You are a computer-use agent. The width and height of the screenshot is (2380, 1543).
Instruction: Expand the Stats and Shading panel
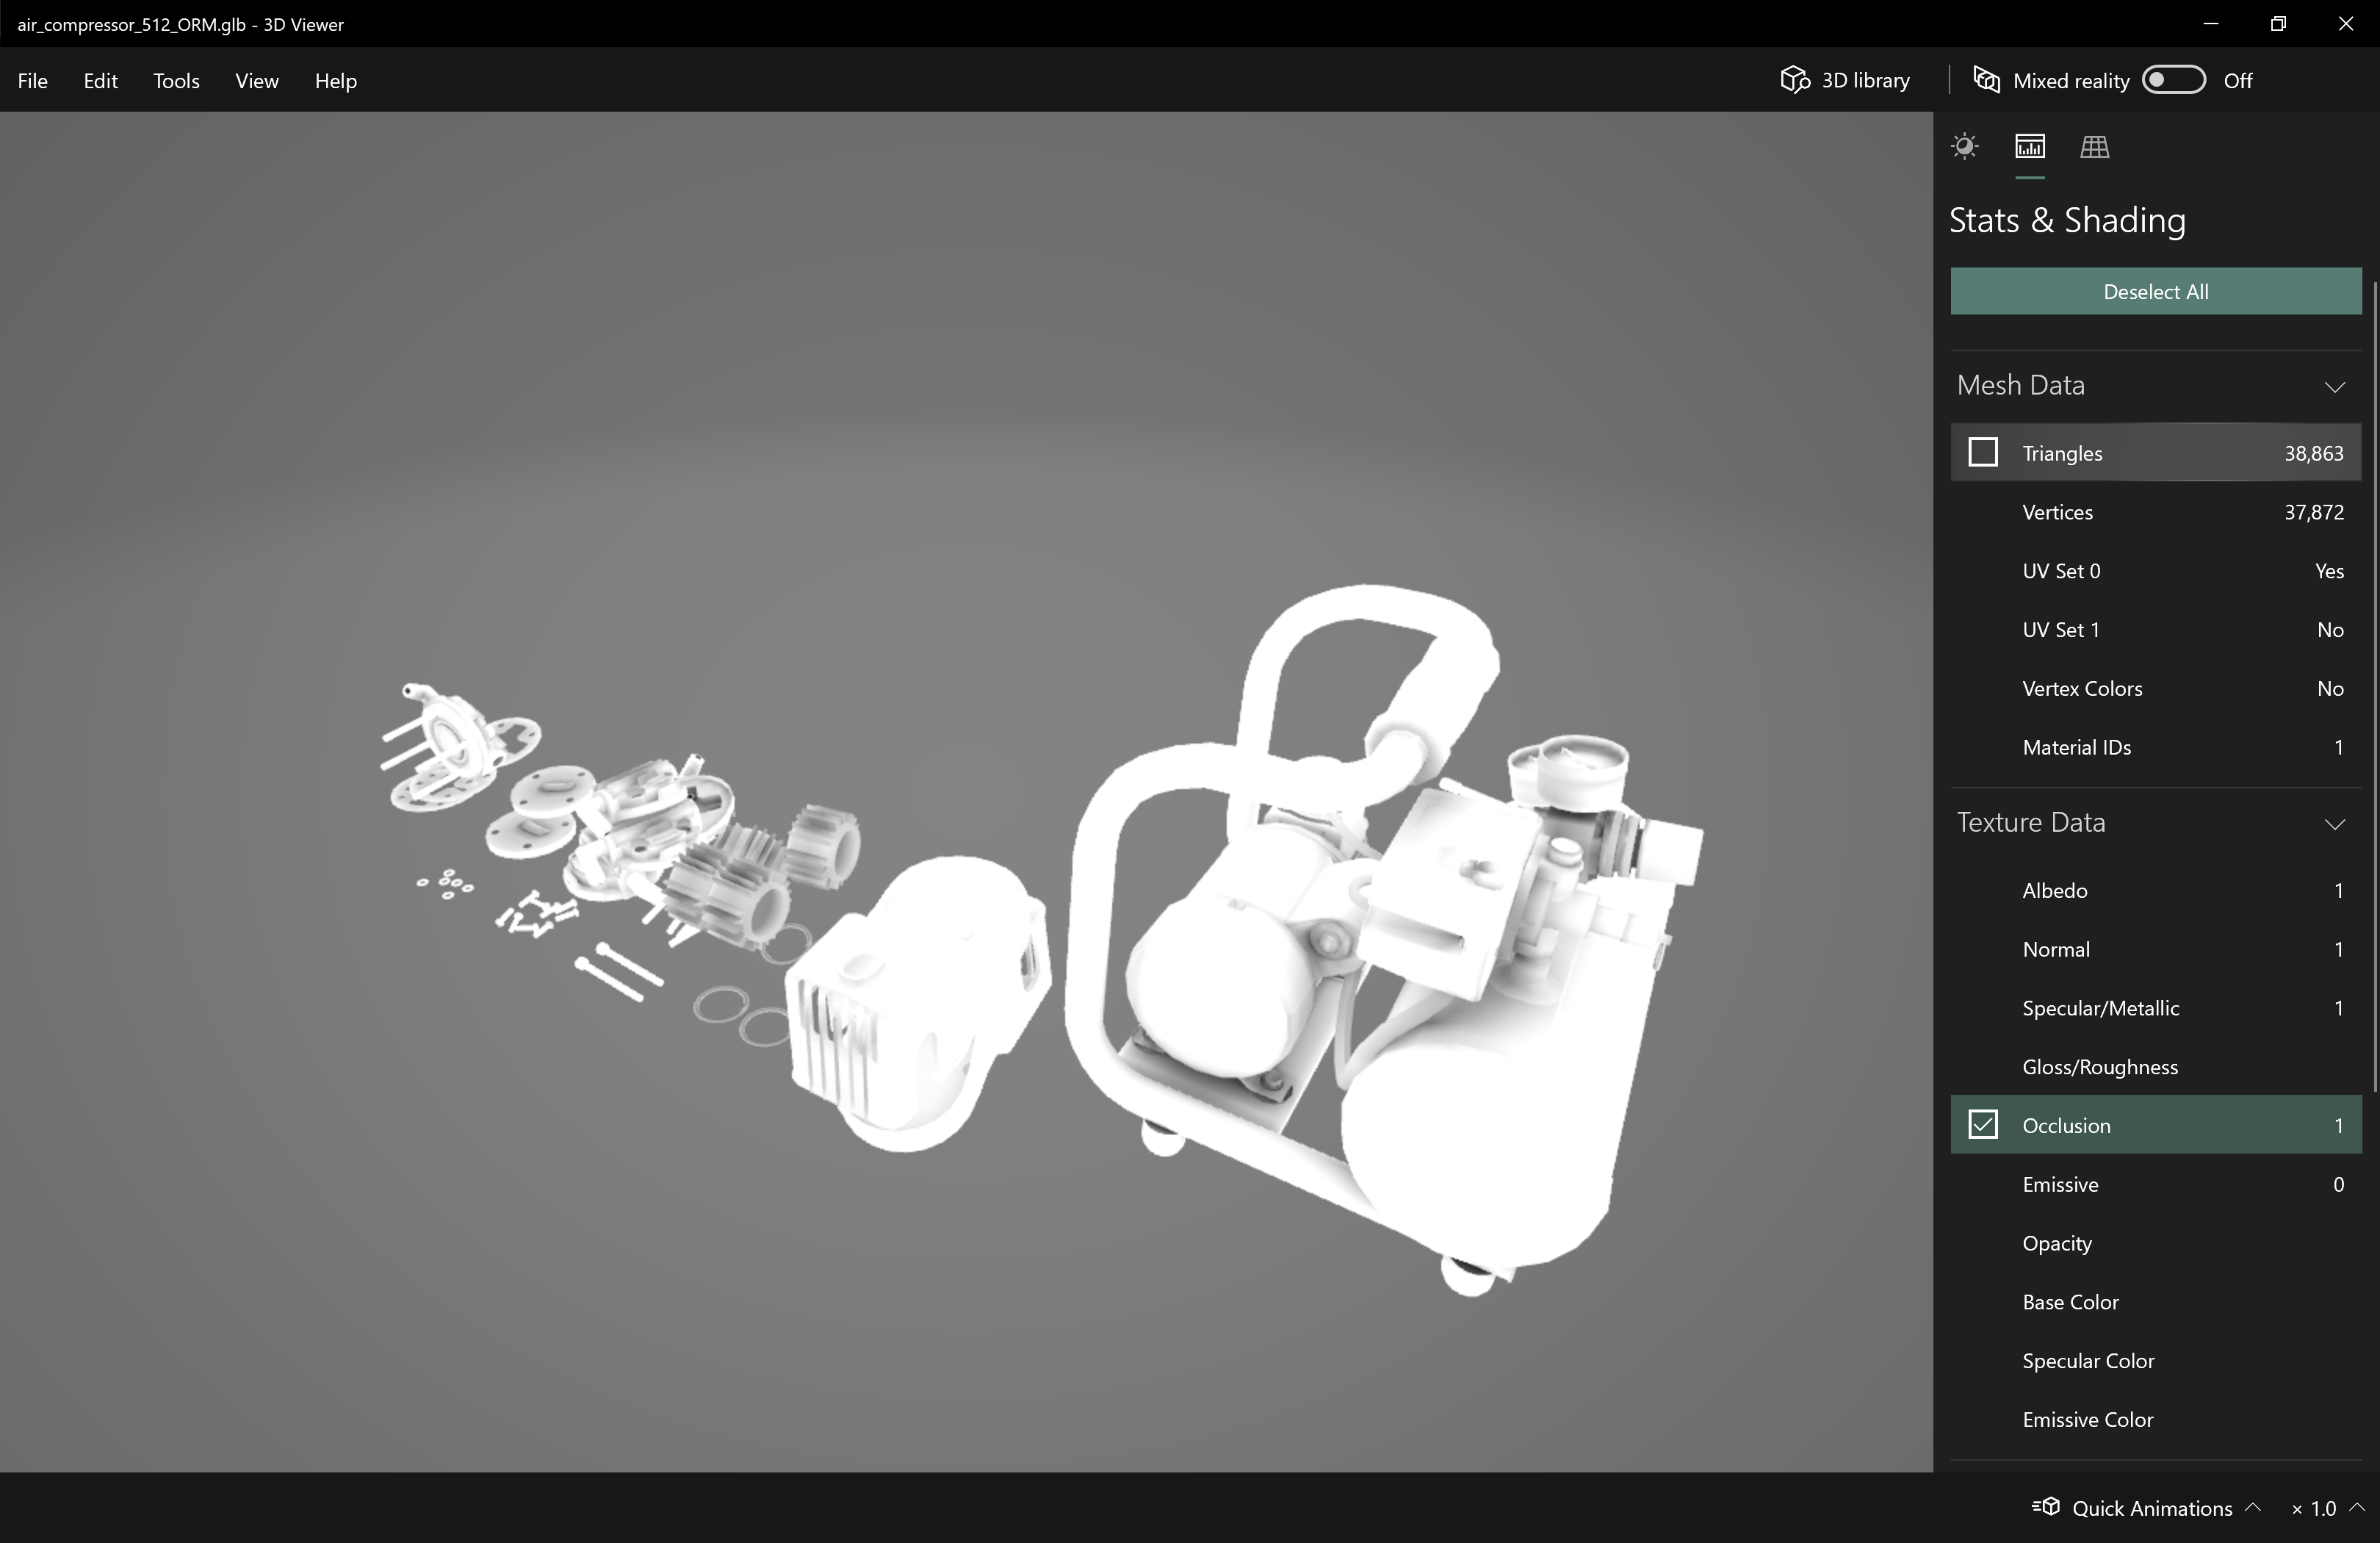(2030, 145)
